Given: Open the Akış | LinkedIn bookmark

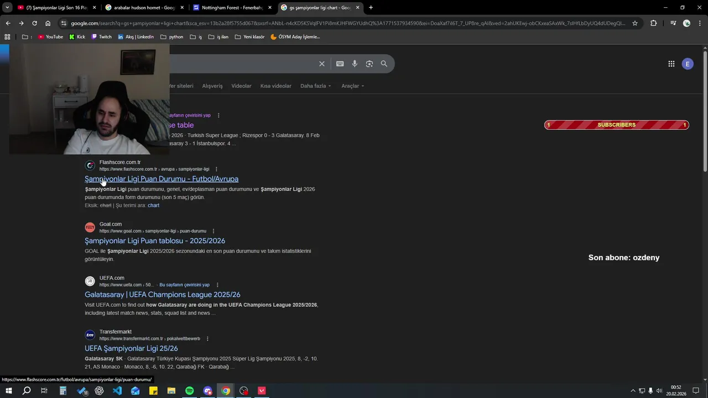Looking at the screenshot, I should (136, 37).
